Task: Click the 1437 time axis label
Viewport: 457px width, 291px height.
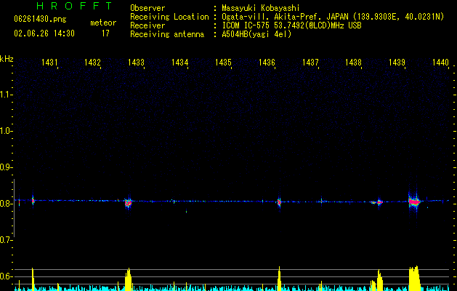Action: point(310,62)
